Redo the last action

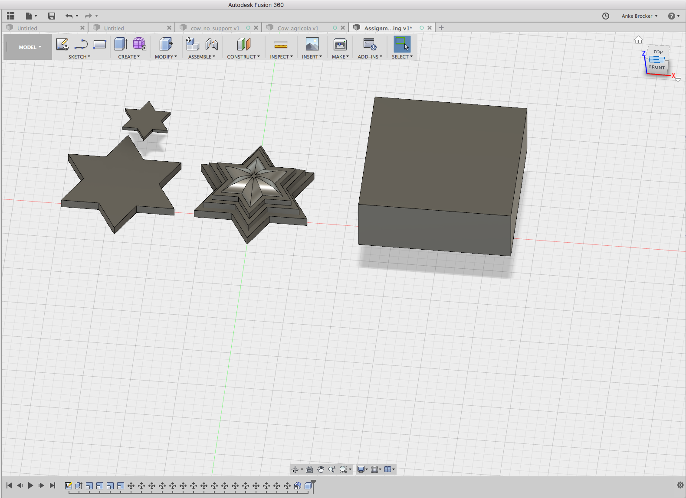(x=89, y=16)
